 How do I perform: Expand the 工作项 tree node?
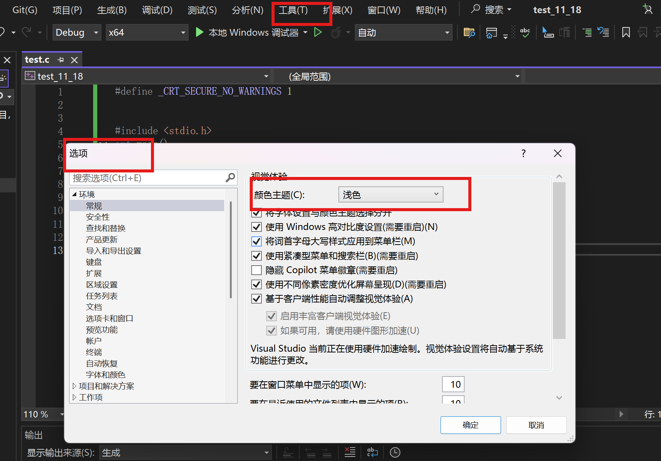[74, 397]
